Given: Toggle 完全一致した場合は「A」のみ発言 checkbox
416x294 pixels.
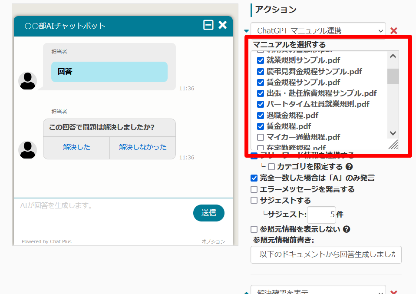Looking at the screenshot, I should pos(254,178).
